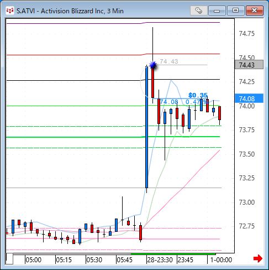Viewport: 269px width, 270px height.
Task: Click the 74.25 price scale value
Action: [x=246, y=82]
